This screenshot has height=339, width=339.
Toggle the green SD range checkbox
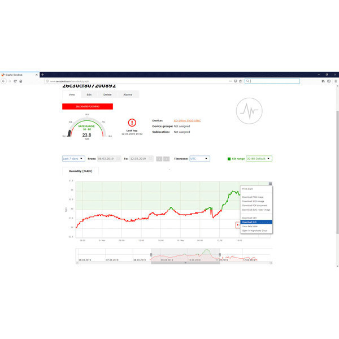point(229,159)
